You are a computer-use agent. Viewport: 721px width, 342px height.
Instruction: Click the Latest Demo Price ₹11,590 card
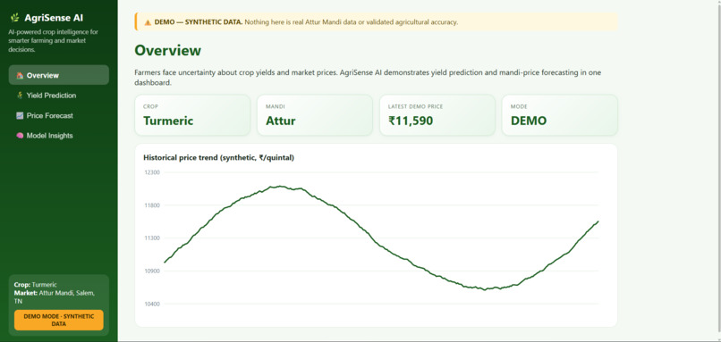pos(437,115)
